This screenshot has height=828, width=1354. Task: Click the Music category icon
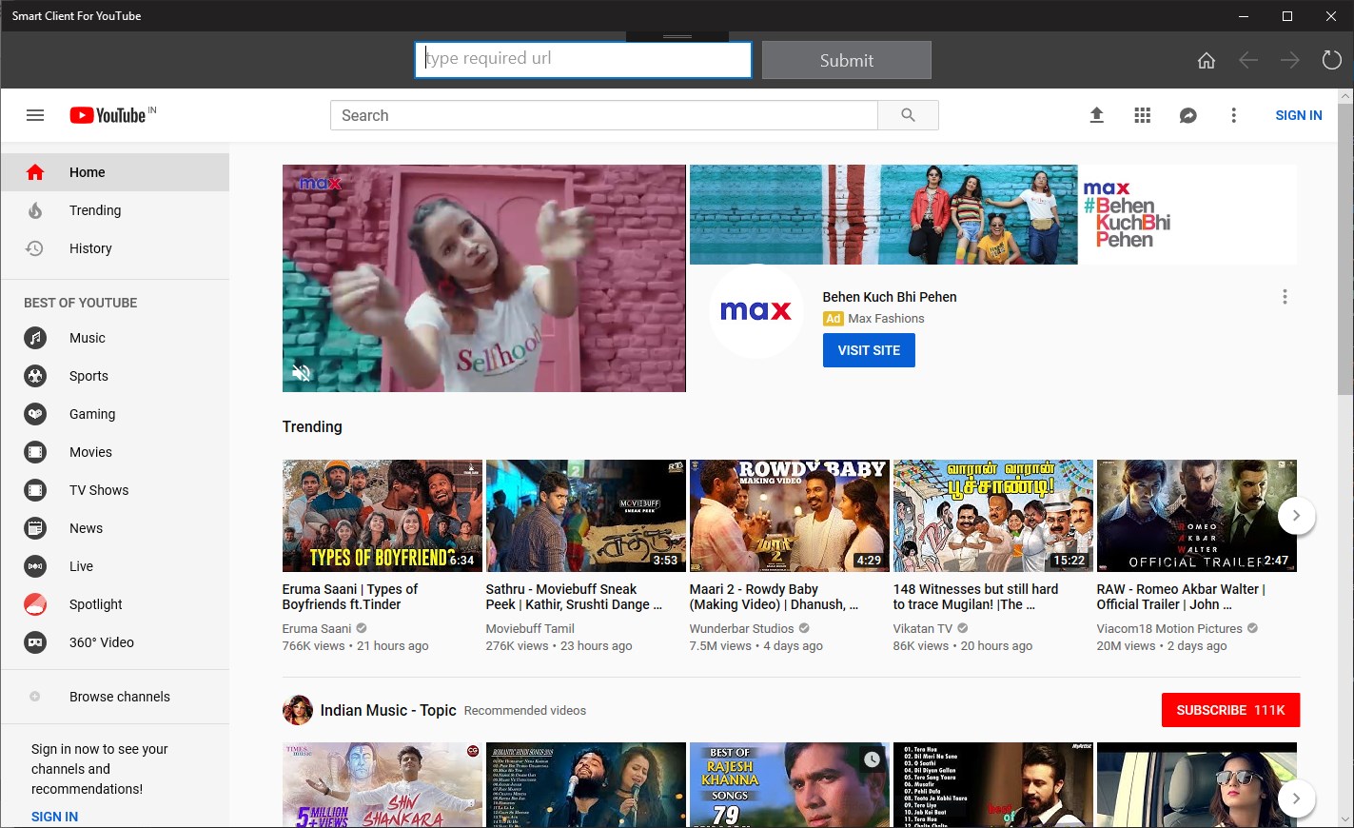pos(35,338)
